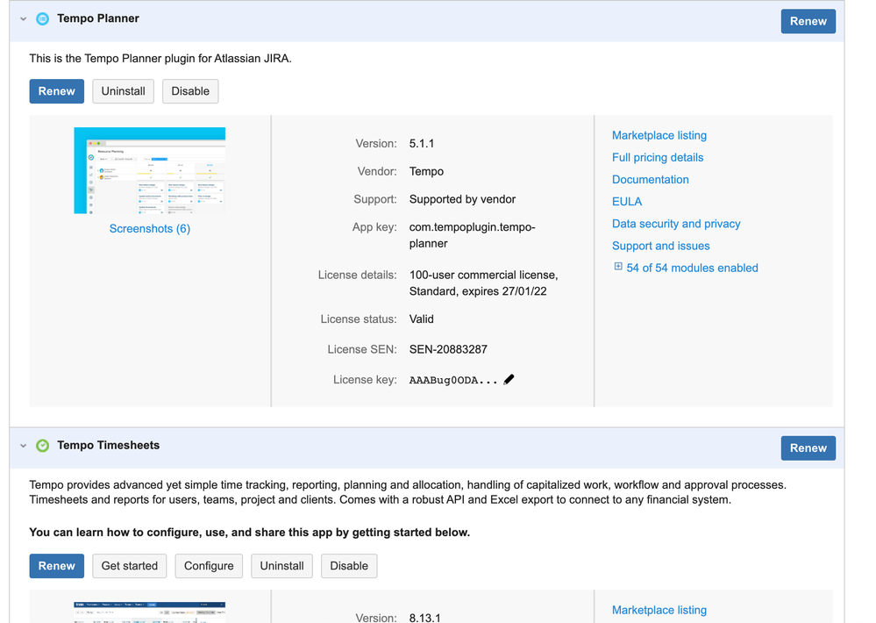Select Tempo Timesheets version 8.13.1
This screenshot has height=623, width=876.
[424, 618]
